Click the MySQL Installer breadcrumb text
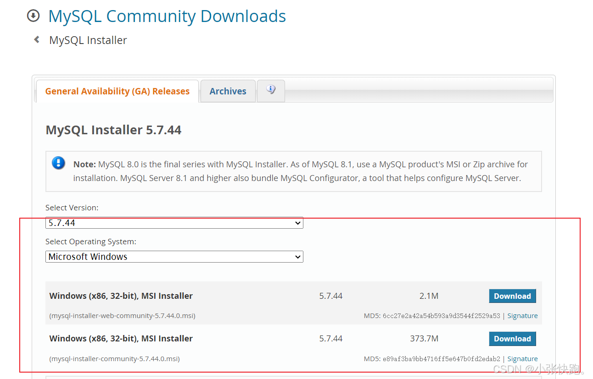 coord(88,40)
